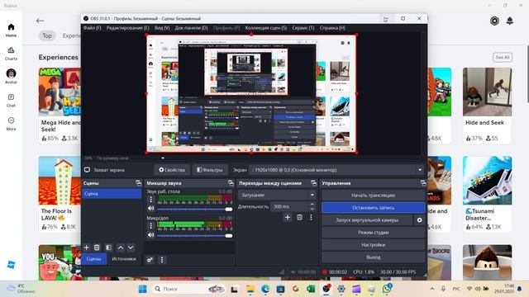Click Roblox See All button

[503, 57]
